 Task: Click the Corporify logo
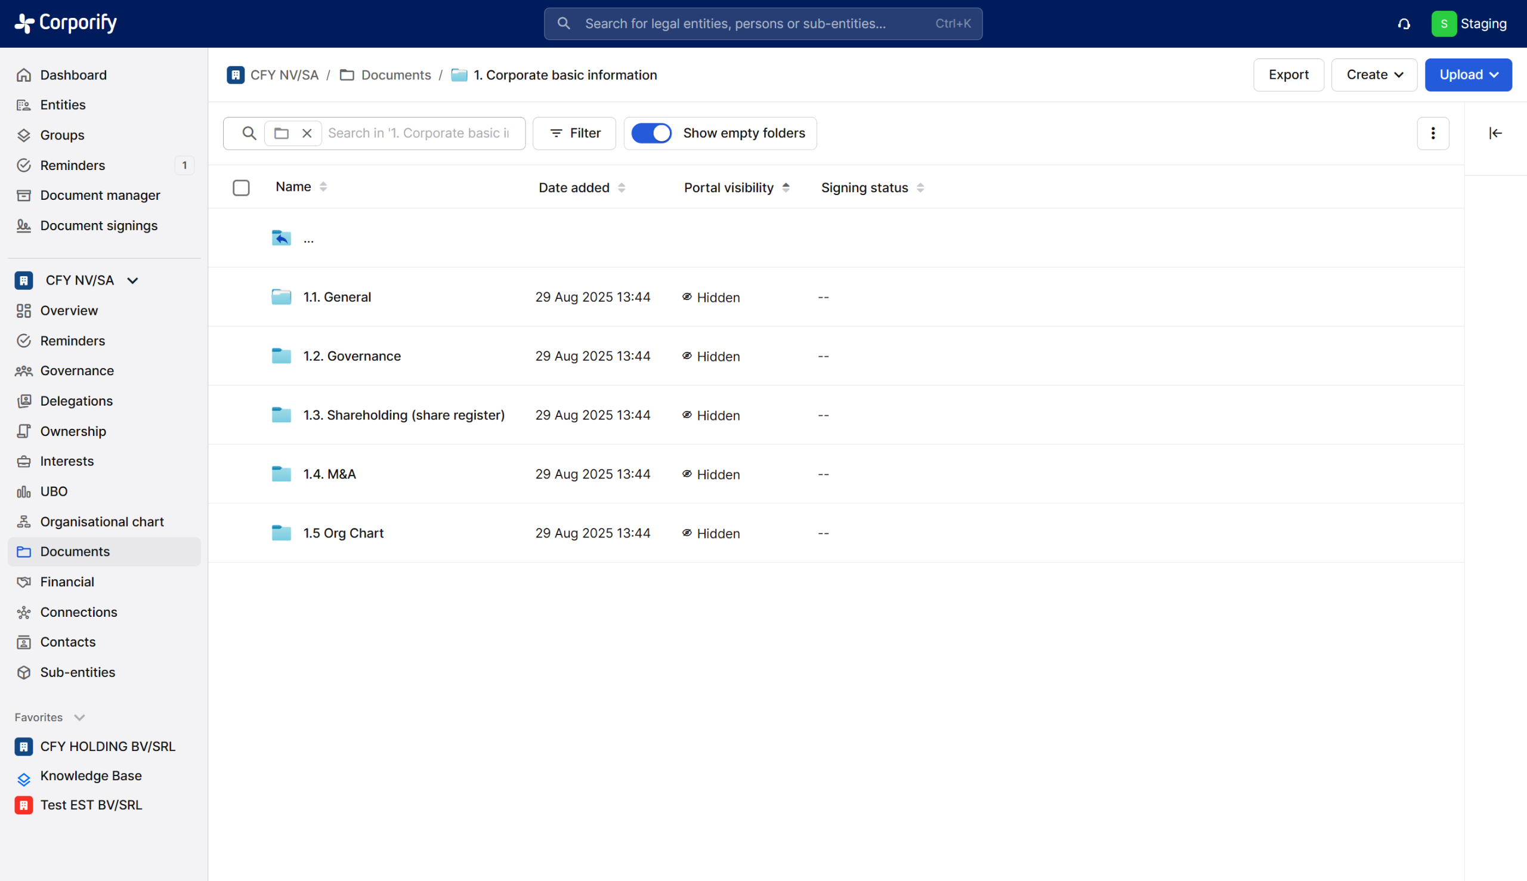click(66, 23)
